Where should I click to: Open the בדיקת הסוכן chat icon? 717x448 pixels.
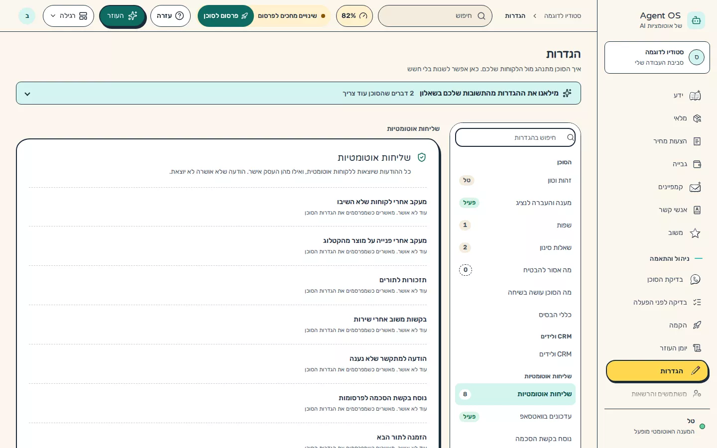pos(696,280)
